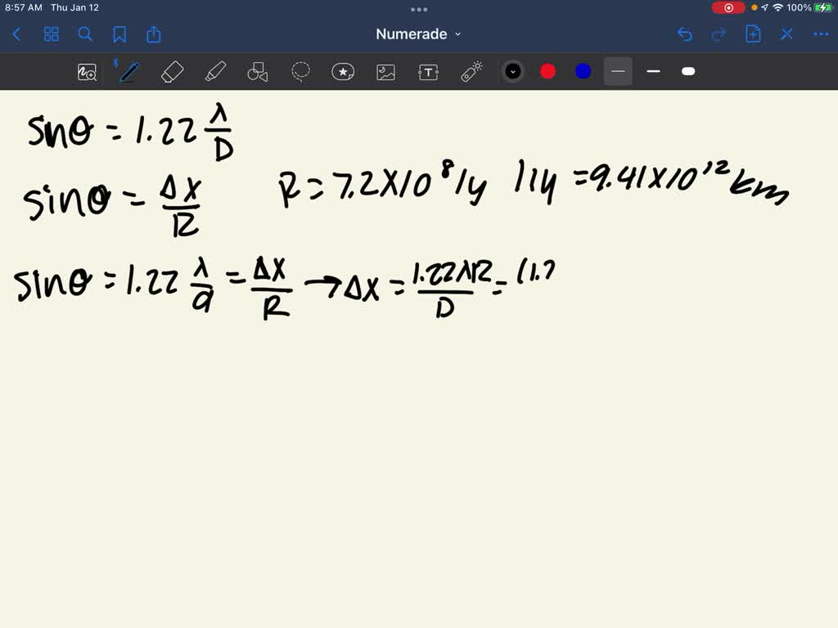Viewport: 838px width, 628px height.
Task: Open page thumbnails grid view
Action: (52, 34)
